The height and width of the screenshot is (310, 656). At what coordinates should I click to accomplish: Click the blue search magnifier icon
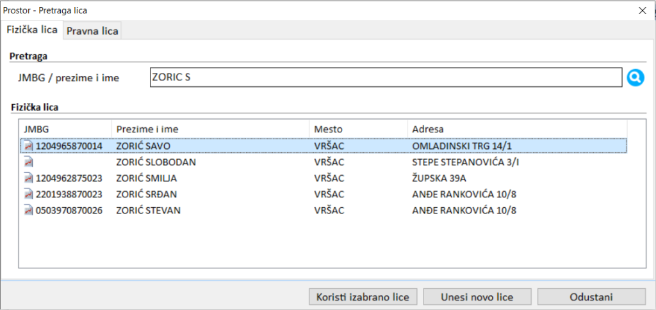(x=634, y=78)
